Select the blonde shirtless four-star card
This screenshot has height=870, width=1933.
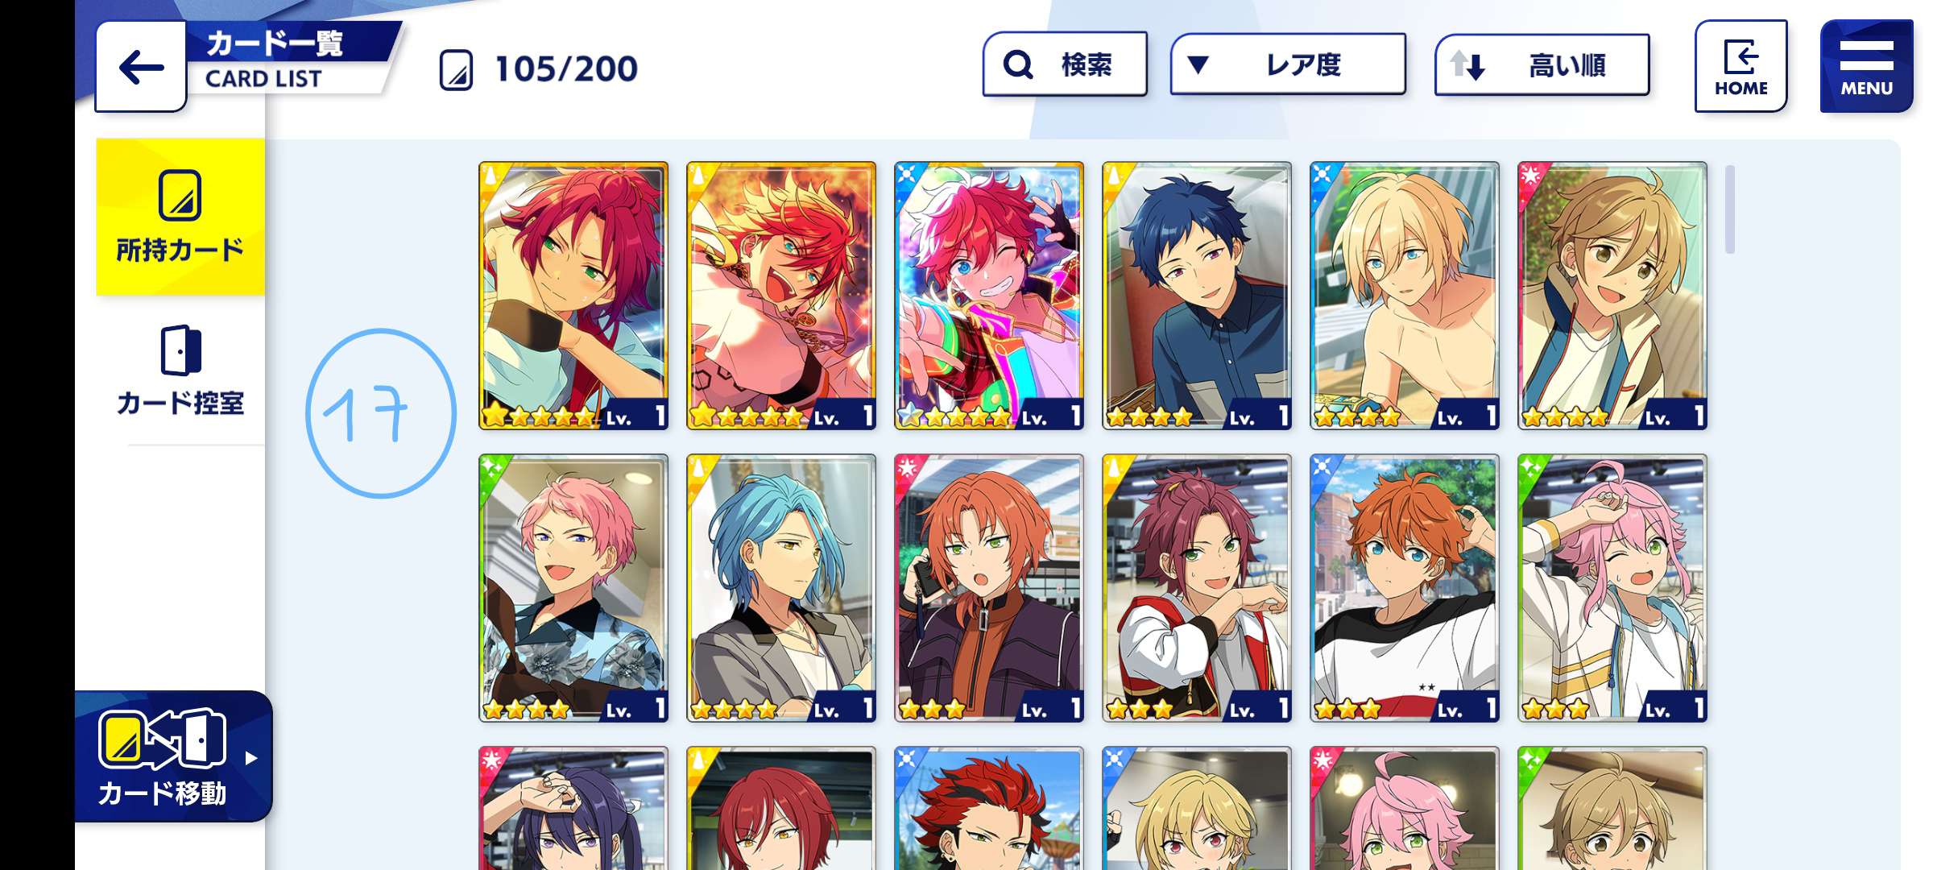pyautogui.click(x=1405, y=296)
